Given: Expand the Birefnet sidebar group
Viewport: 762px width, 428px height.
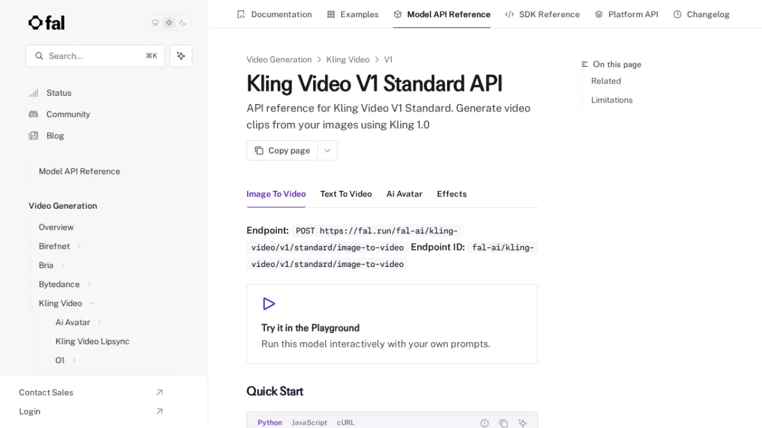Looking at the screenshot, I should click(60, 246).
